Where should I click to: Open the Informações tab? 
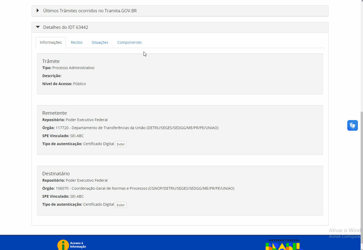pos(51,42)
